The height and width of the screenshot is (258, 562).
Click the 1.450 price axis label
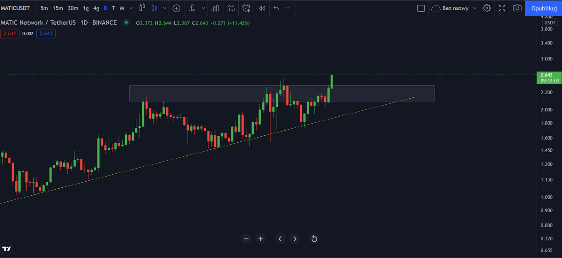tap(546, 150)
